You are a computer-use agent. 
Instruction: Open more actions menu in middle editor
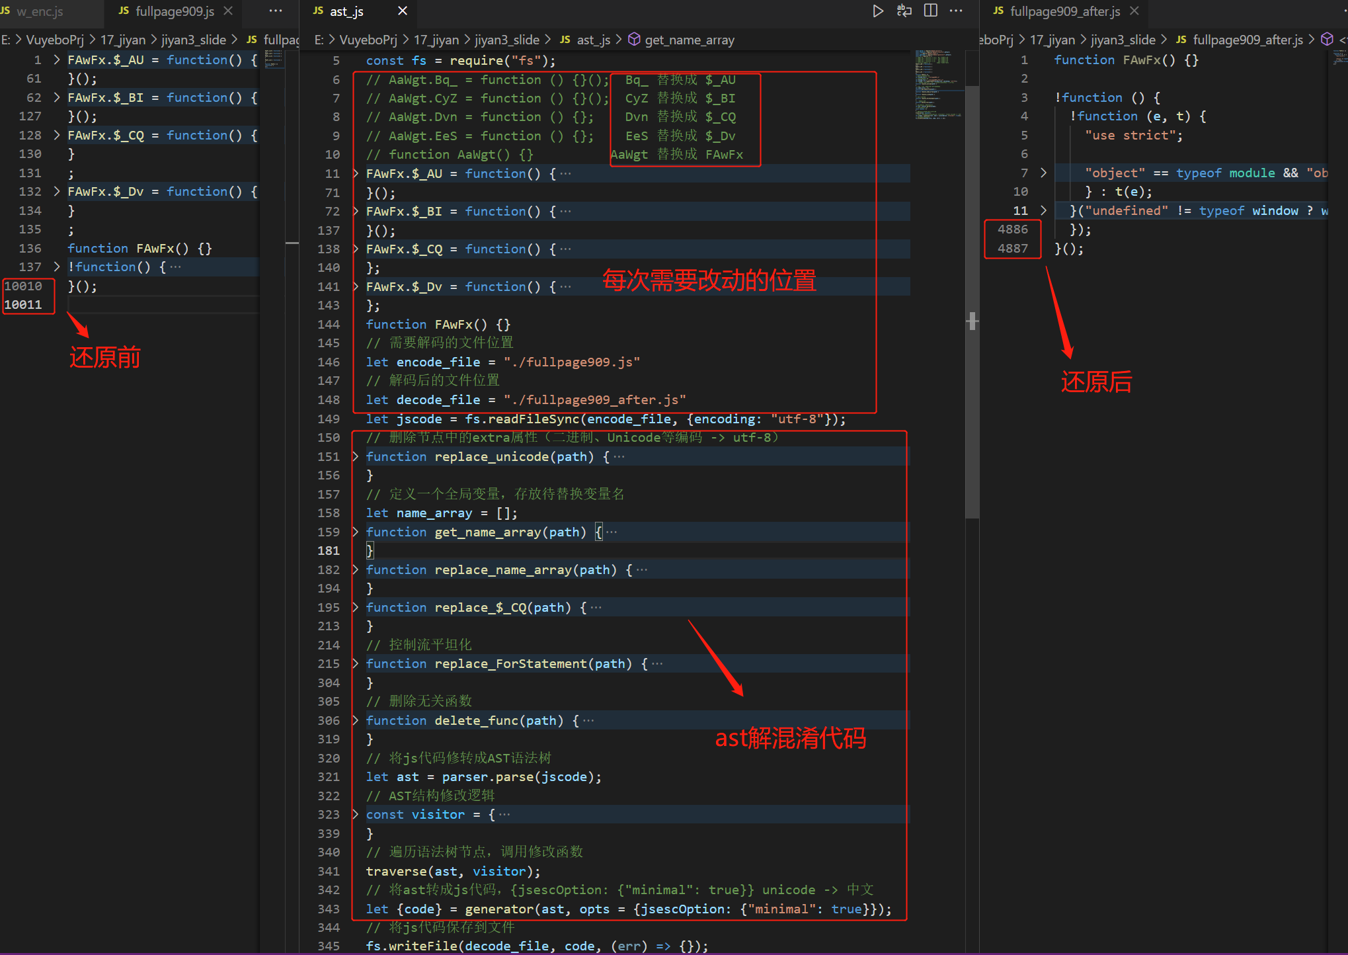pos(956,11)
